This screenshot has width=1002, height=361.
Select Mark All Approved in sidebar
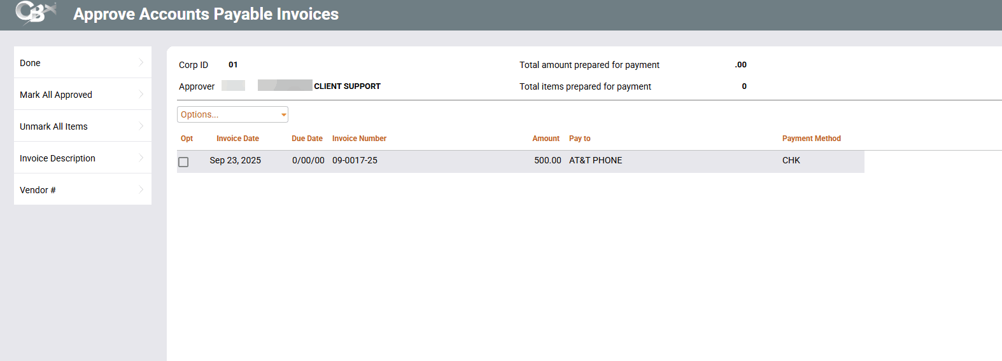pyautogui.click(x=56, y=95)
